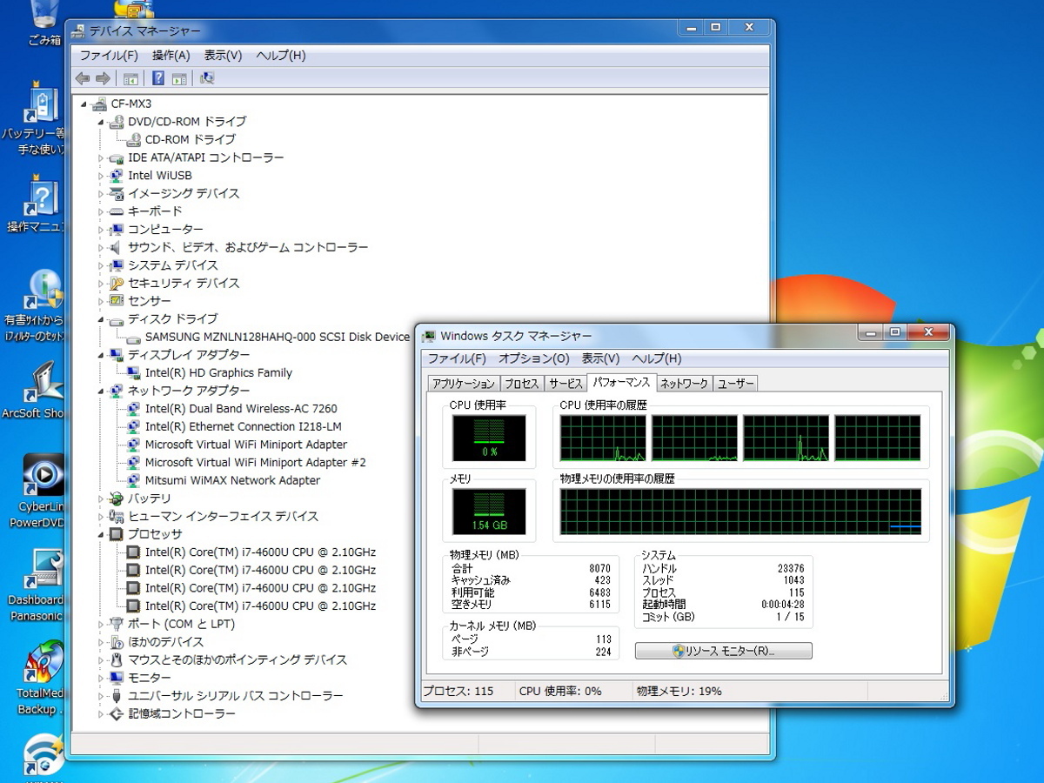Click status bar text プロセス: 115
The width and height of the screenshot is (1044, 783).
click(x=458, y=692)
